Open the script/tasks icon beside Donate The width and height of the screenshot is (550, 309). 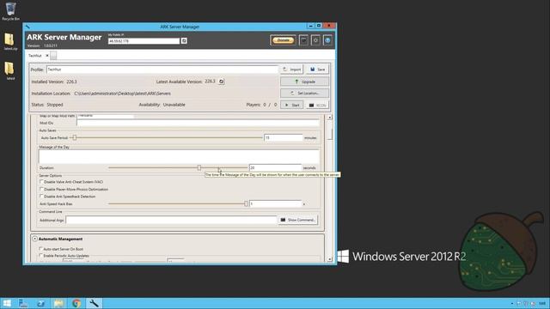(x=303, y=40)
